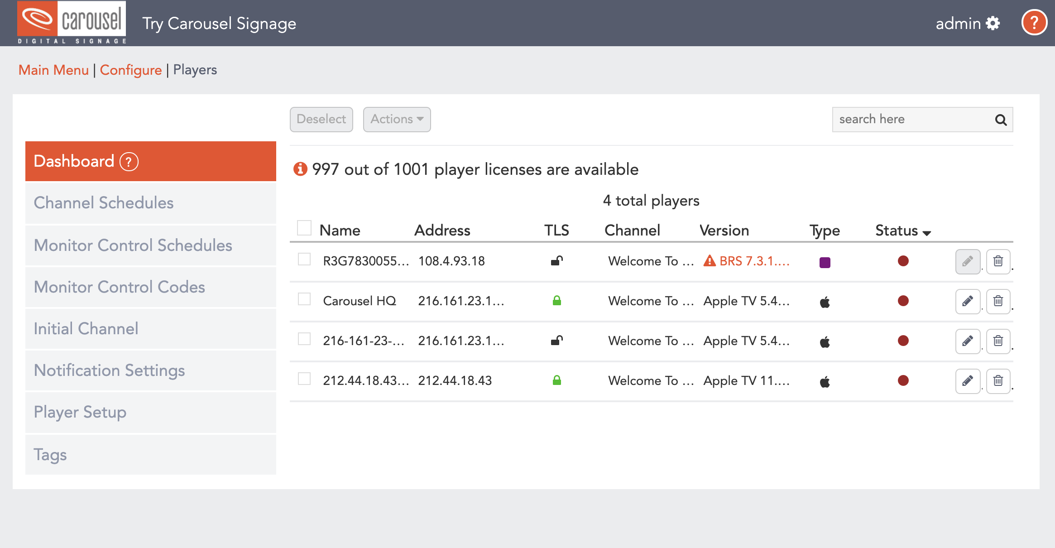Click the green TLS lock for Carousel HQ
This screenshot has width=1055, height=548.
click(x=556, y=300)
